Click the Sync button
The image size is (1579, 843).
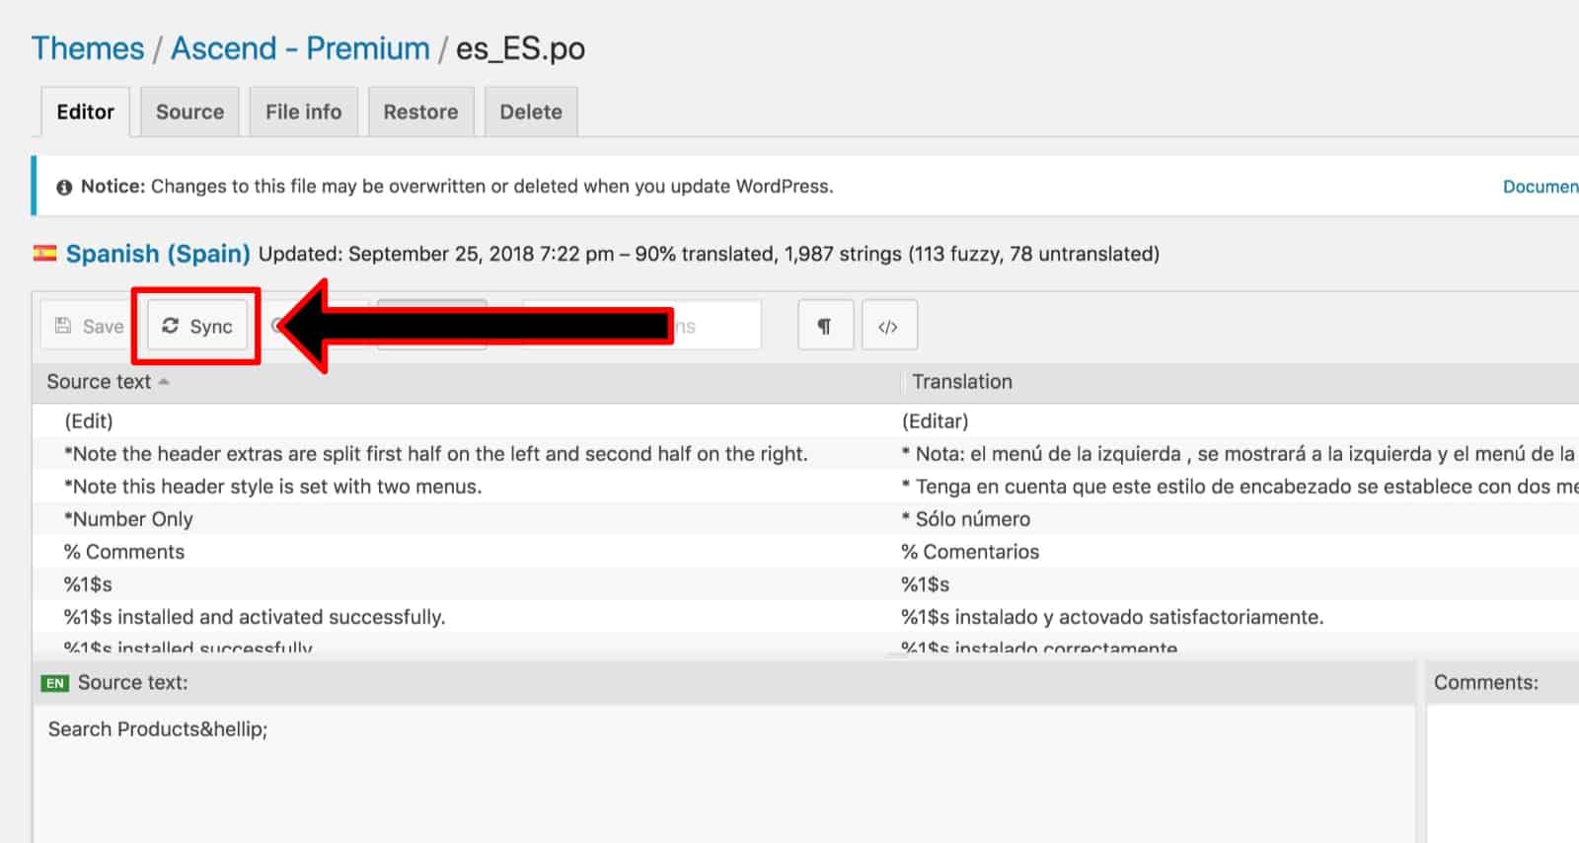(x=197, y=326)
